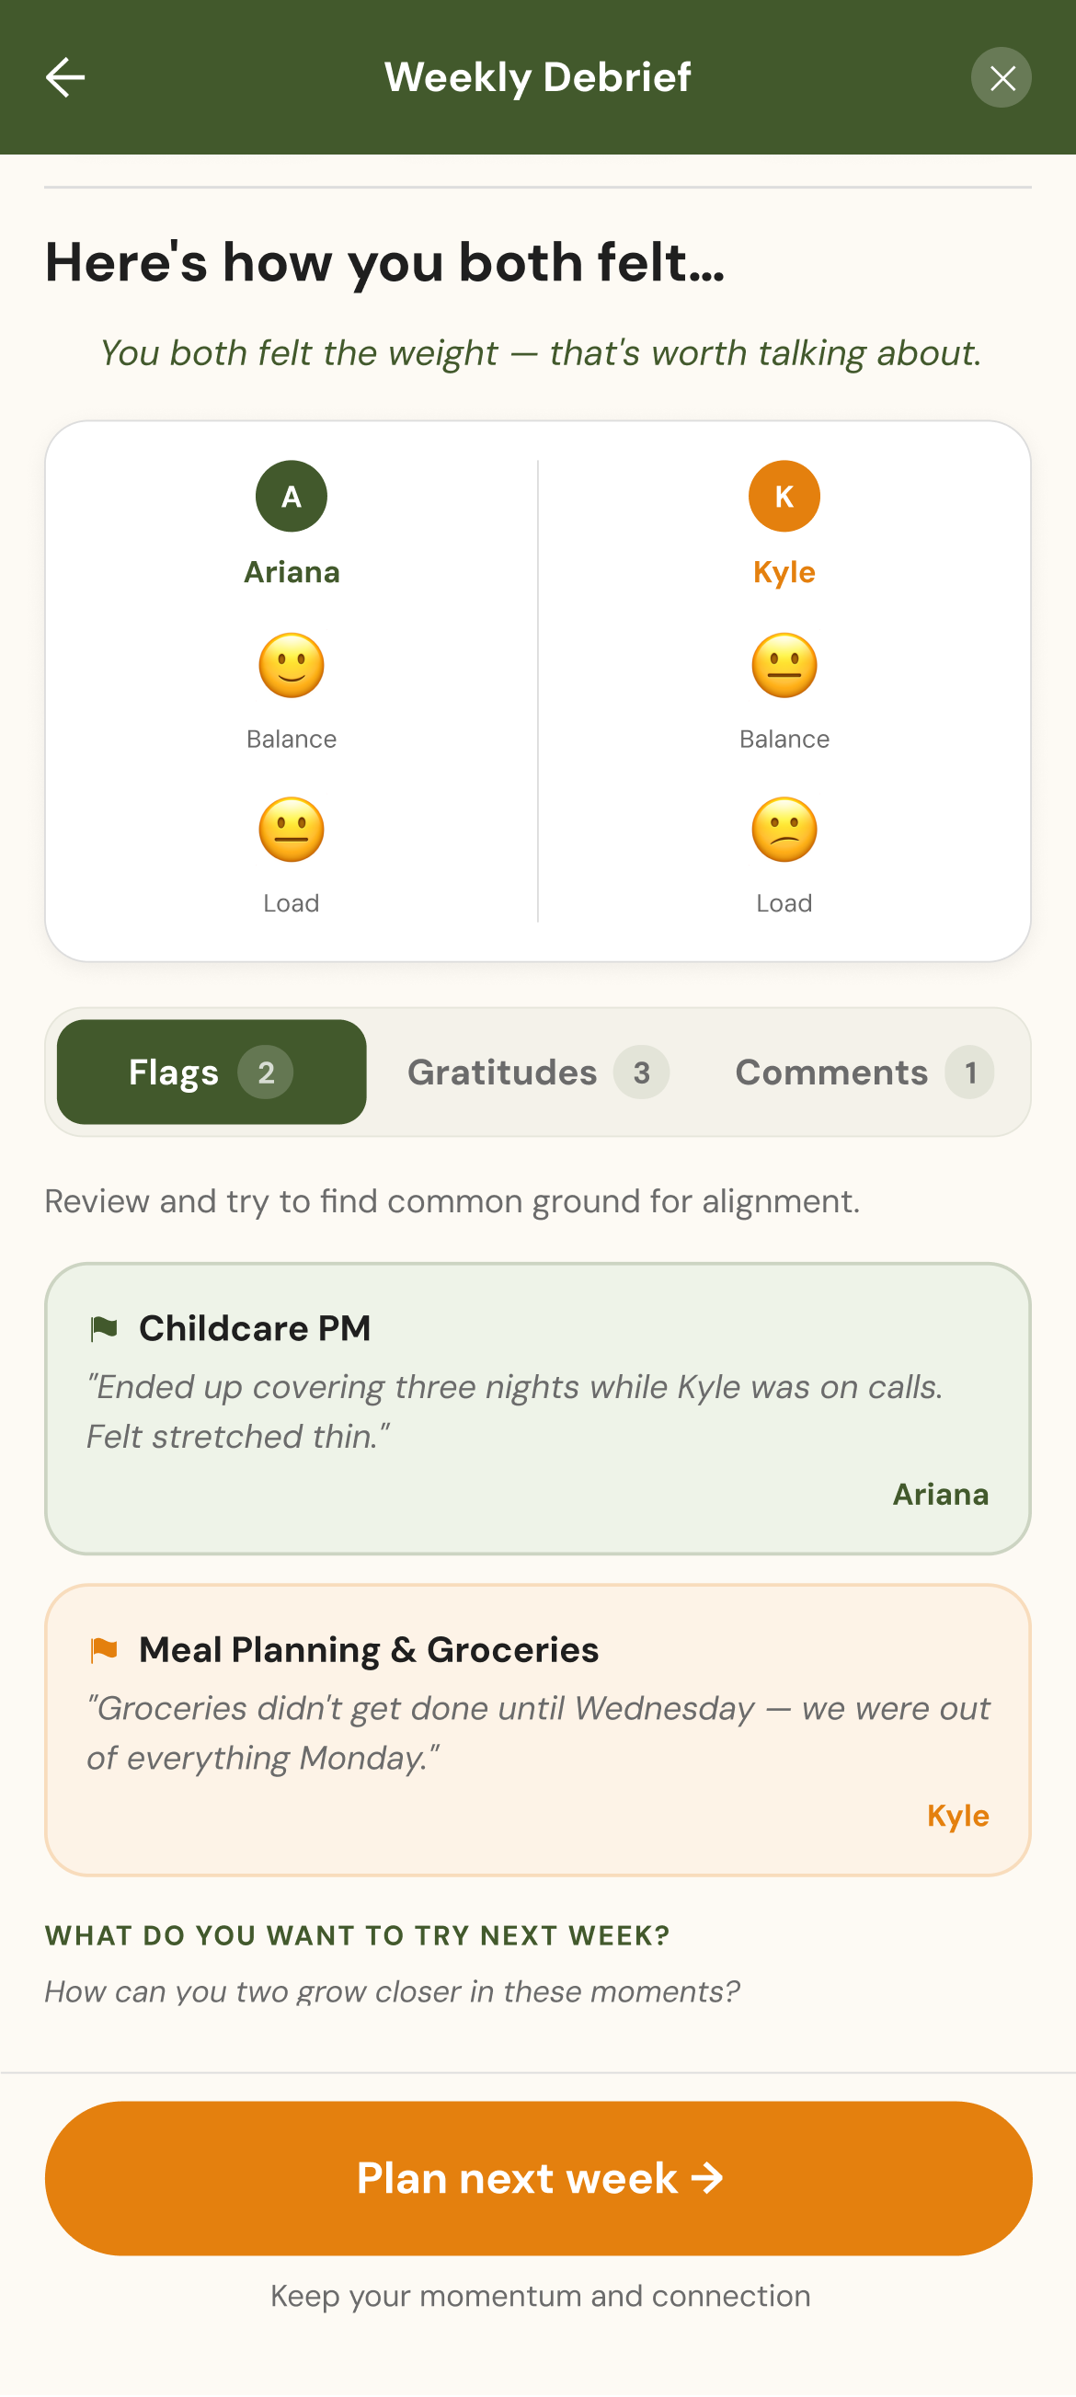
Task: Open the Childcare PM flag card
Action: tap(537, 1409)
